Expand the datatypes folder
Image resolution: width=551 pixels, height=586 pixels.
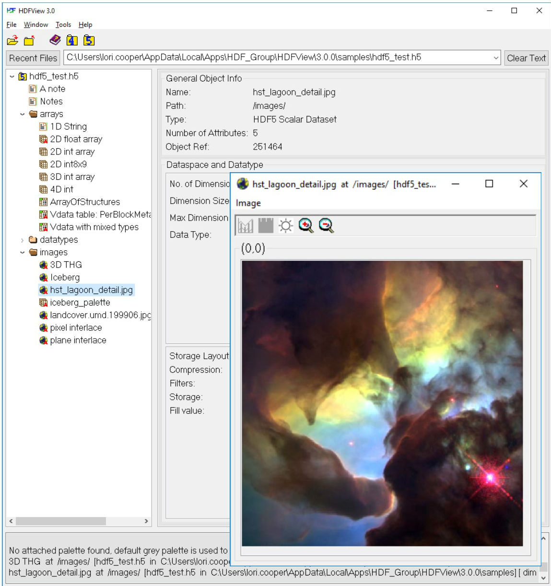[23, 240]
